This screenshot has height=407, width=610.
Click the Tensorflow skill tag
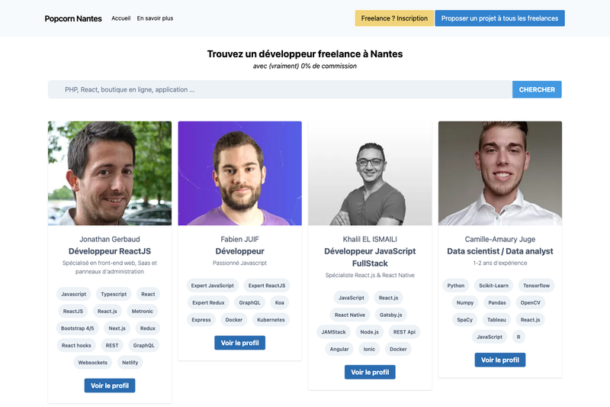pyautogui.click(x=536, y=286)
